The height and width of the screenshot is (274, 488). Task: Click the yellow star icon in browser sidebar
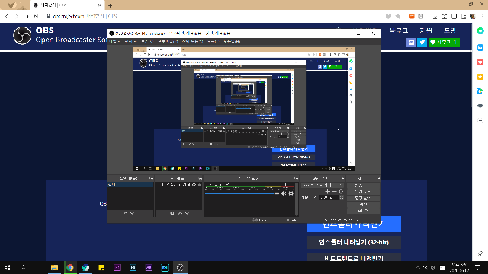(480, 77)
